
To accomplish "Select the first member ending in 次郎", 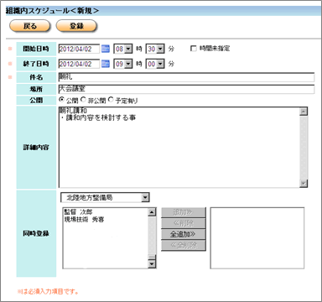I will click(x=78, y=212).
